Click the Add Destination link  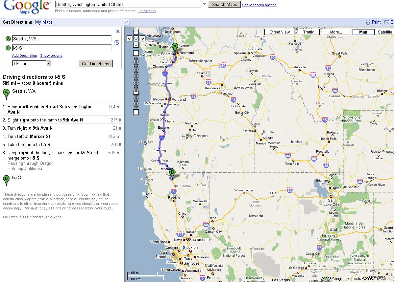(x=25, y=56)
